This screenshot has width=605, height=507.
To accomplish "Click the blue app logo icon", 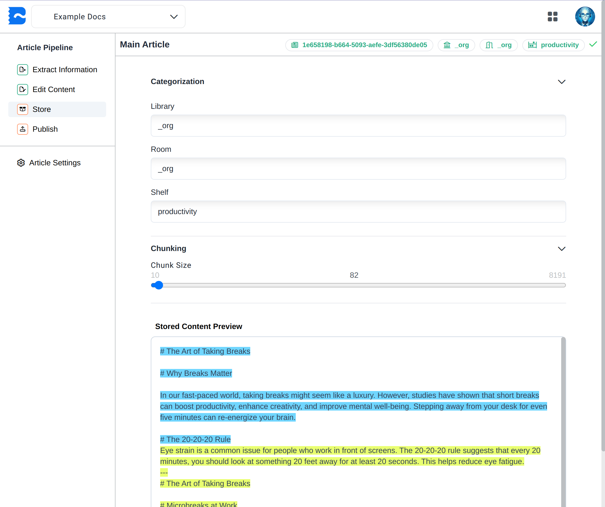I will 17,16.
